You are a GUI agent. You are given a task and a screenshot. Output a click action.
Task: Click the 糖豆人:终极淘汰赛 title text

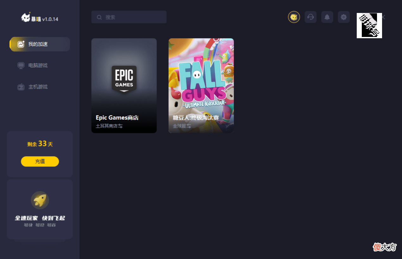(196, 117)
